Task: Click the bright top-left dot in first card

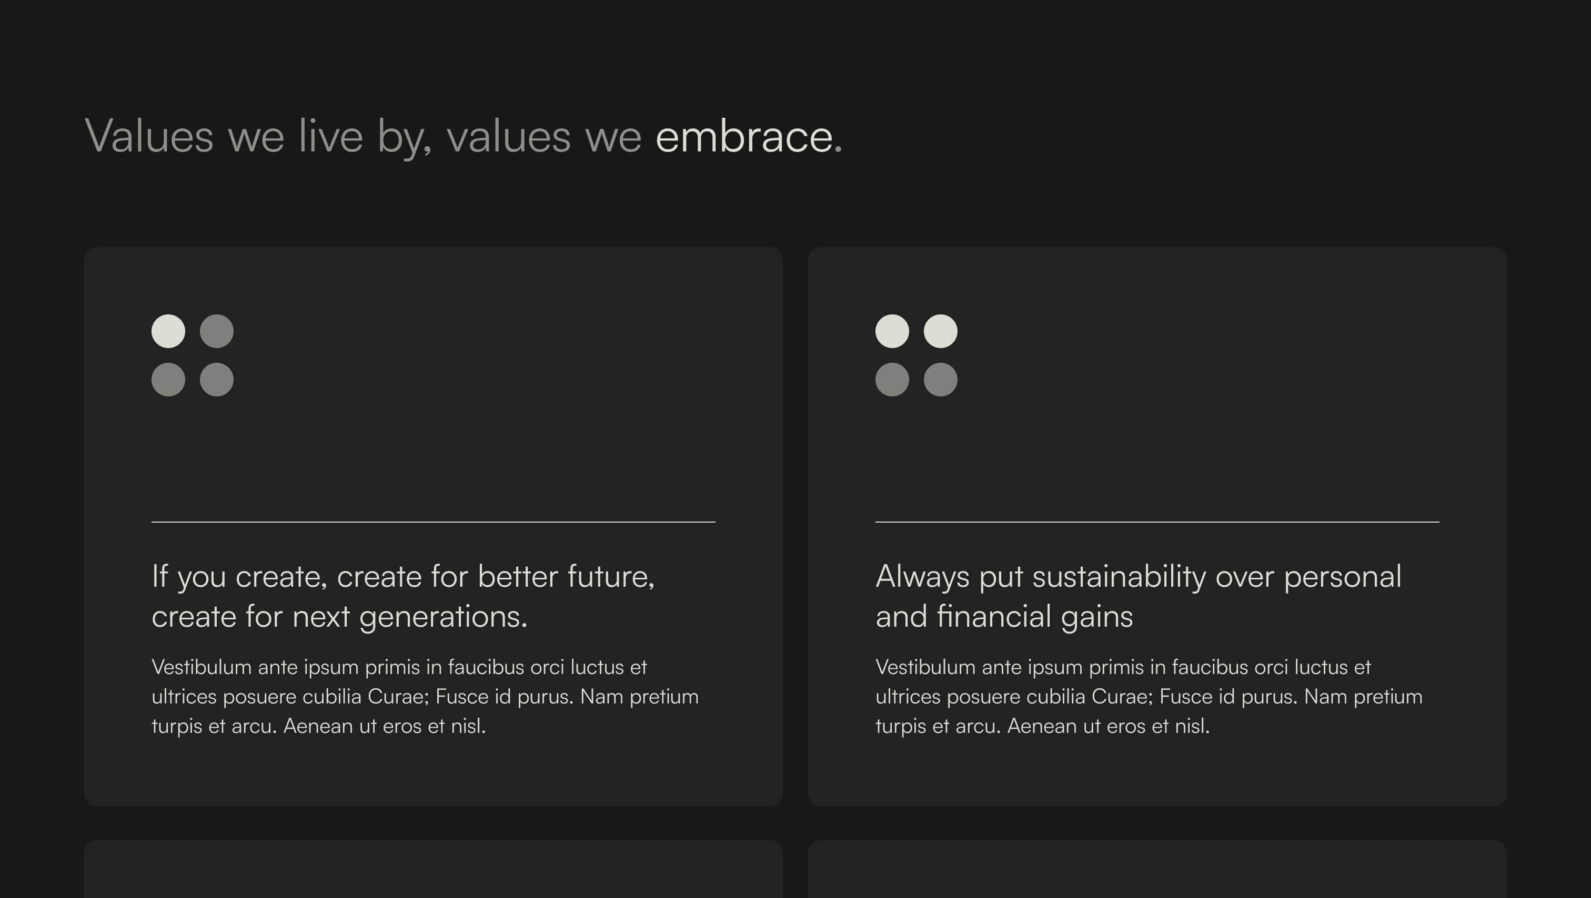Action: (x=168, y=331)
